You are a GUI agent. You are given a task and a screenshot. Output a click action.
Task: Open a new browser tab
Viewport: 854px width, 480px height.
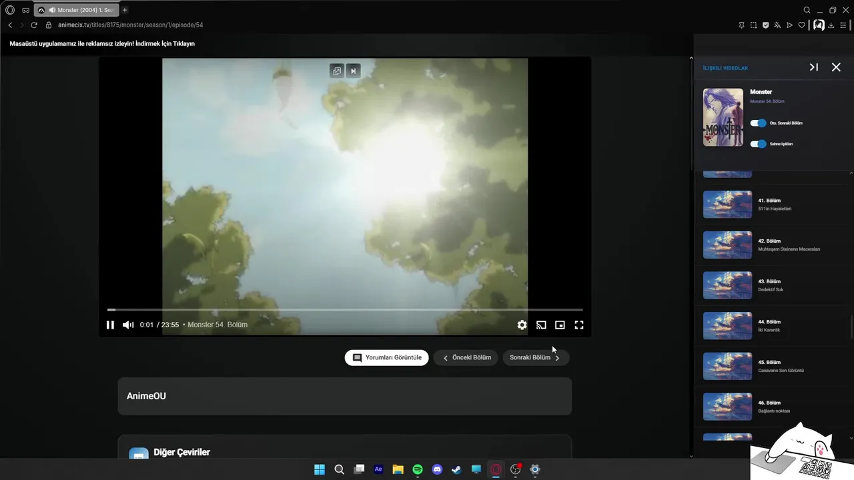[125, 10]
